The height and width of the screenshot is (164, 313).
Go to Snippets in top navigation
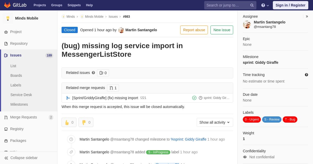[x=74, y=5]
